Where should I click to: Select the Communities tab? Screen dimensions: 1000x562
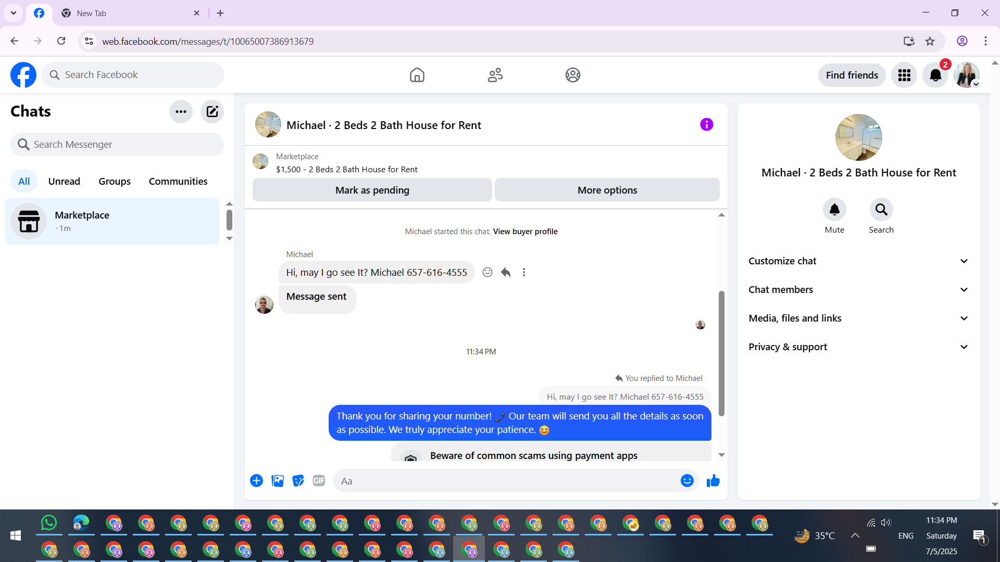pos(178,181)
